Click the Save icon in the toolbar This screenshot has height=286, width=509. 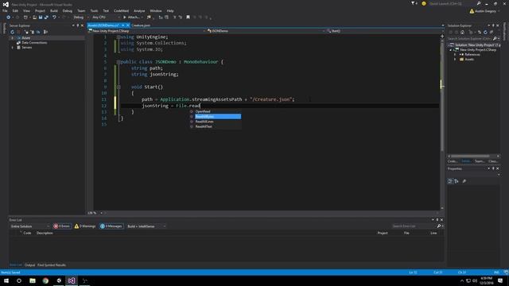(41, 17)
